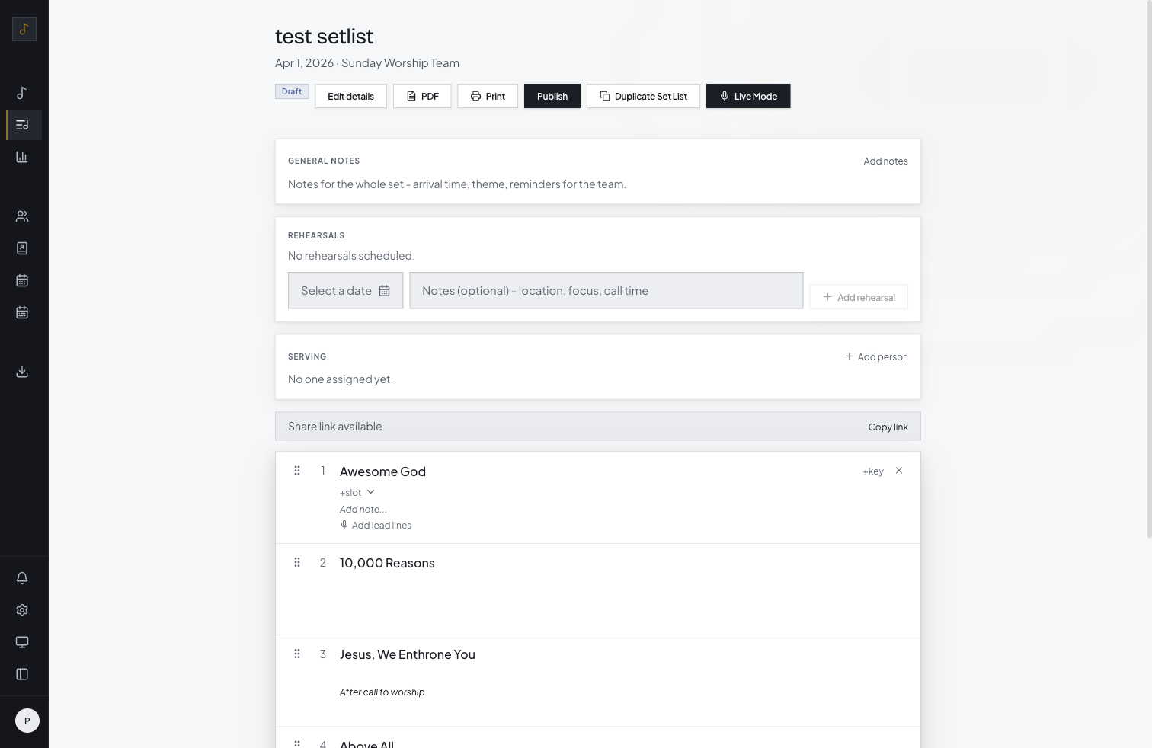Screen dimensions: 1152x748
Task: Publish the set list
Action: 552,96
